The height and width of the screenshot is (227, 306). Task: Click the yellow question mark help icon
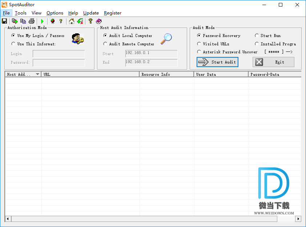pos(90,21)
